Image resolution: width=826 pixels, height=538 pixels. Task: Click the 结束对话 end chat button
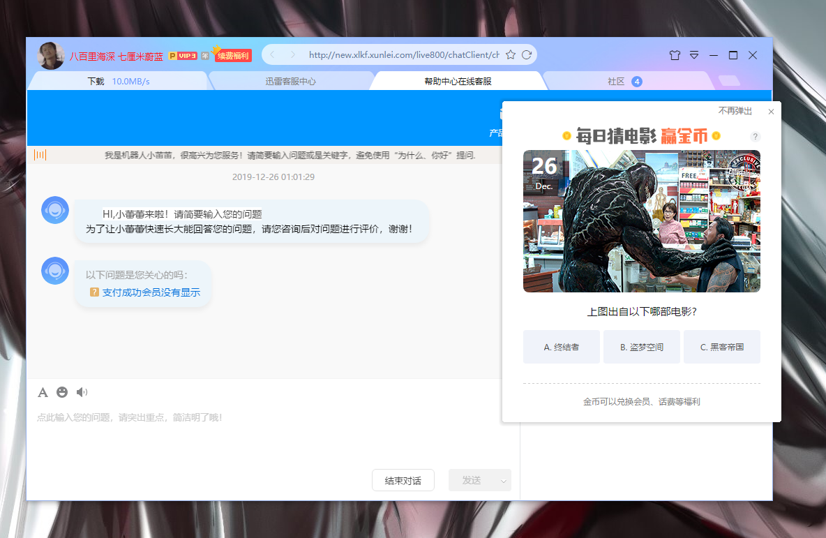403,480
